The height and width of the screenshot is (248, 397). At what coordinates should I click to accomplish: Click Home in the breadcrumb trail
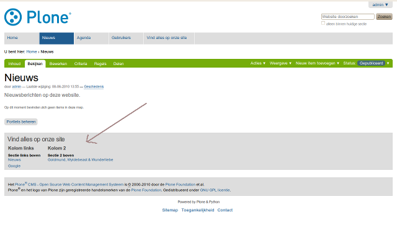point(31,51)
